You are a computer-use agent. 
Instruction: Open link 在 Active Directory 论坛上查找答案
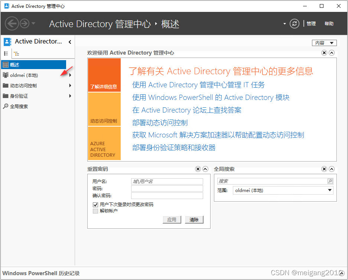(x=187, y=110)
